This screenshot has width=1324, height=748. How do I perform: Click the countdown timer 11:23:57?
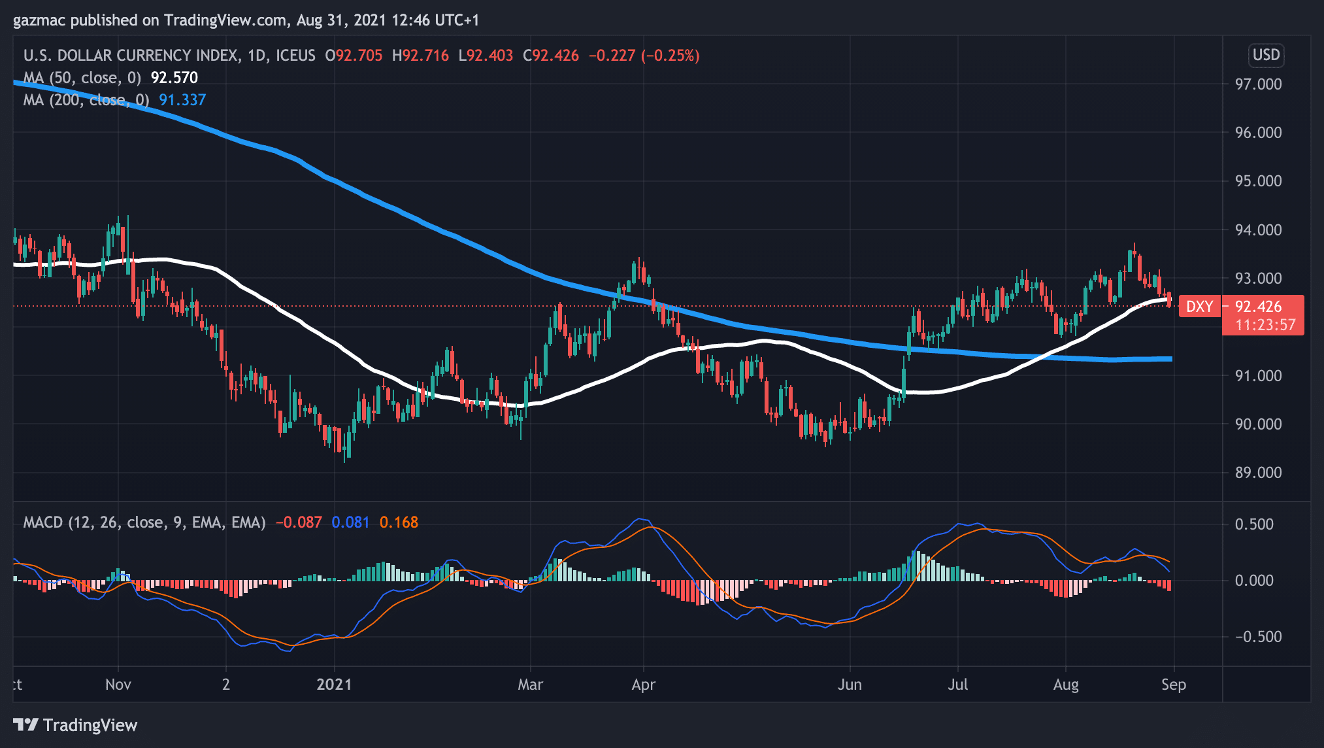pyautogui.click(x=1265, y=325)
